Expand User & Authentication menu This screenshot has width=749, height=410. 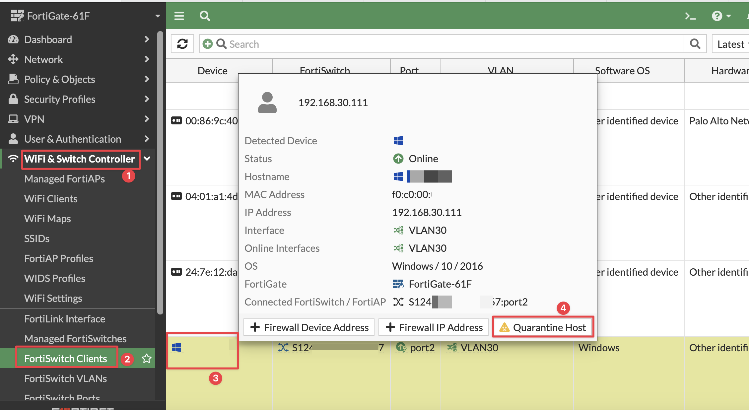pos(79,139)
